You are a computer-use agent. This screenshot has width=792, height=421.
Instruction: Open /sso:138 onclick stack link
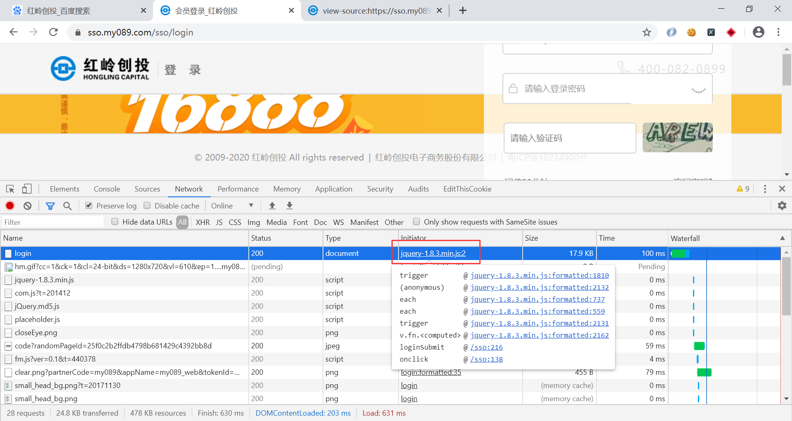(x=486, y=360)
